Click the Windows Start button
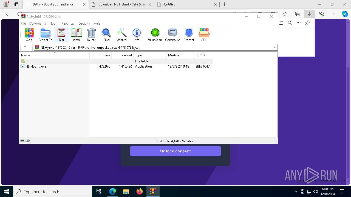Image resolution: width=351 pixels, height=197 pixels. point(7,192)
